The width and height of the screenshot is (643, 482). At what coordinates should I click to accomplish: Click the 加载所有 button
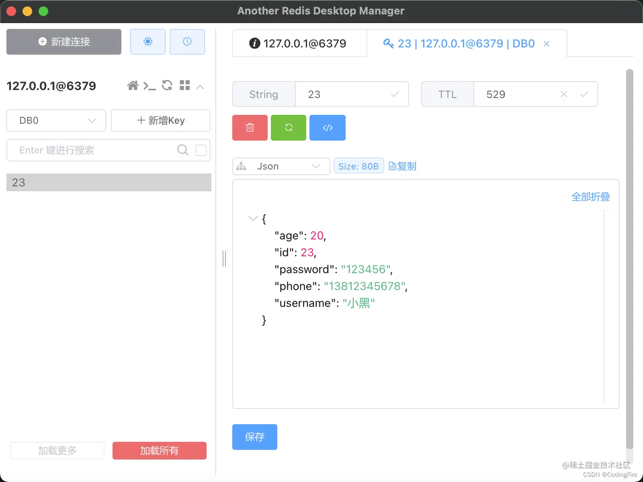(159, 451)
